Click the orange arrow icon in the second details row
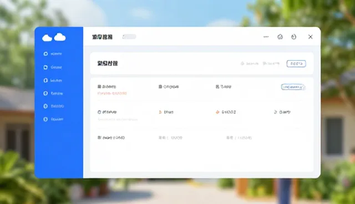 160,112
